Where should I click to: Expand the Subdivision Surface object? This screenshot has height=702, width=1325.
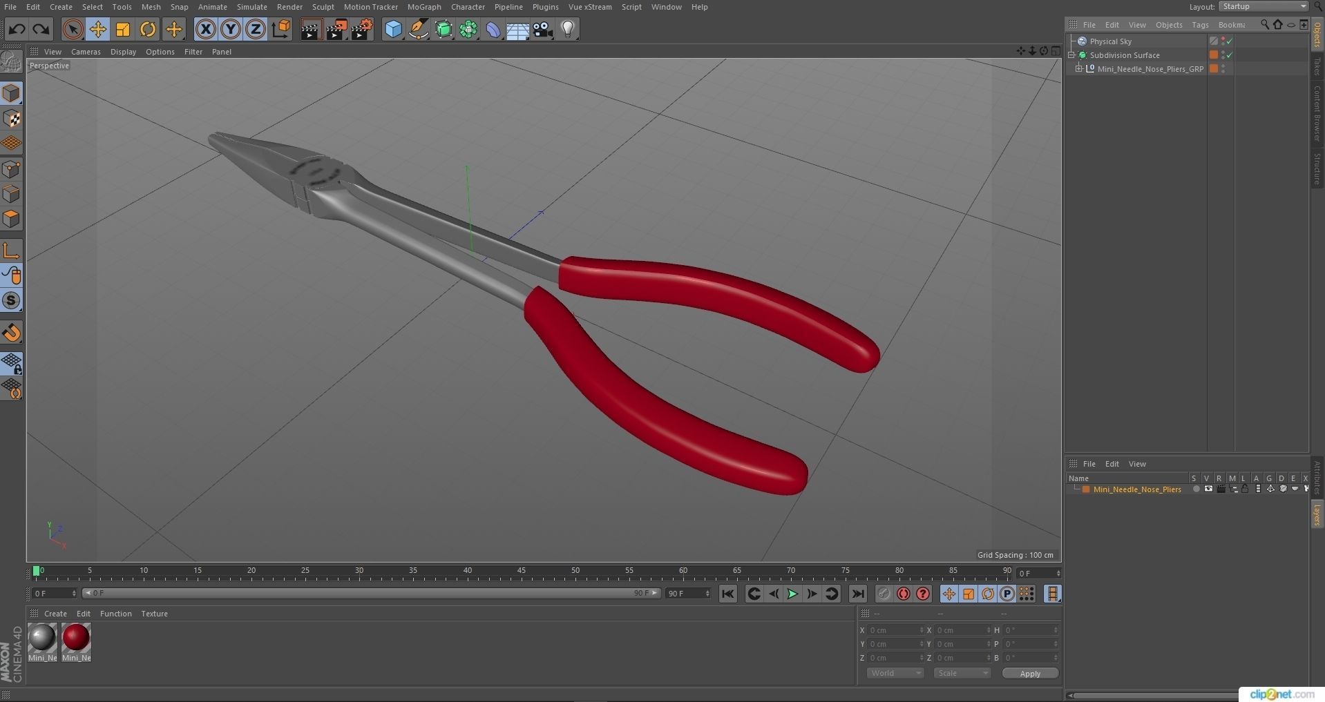1072,55
